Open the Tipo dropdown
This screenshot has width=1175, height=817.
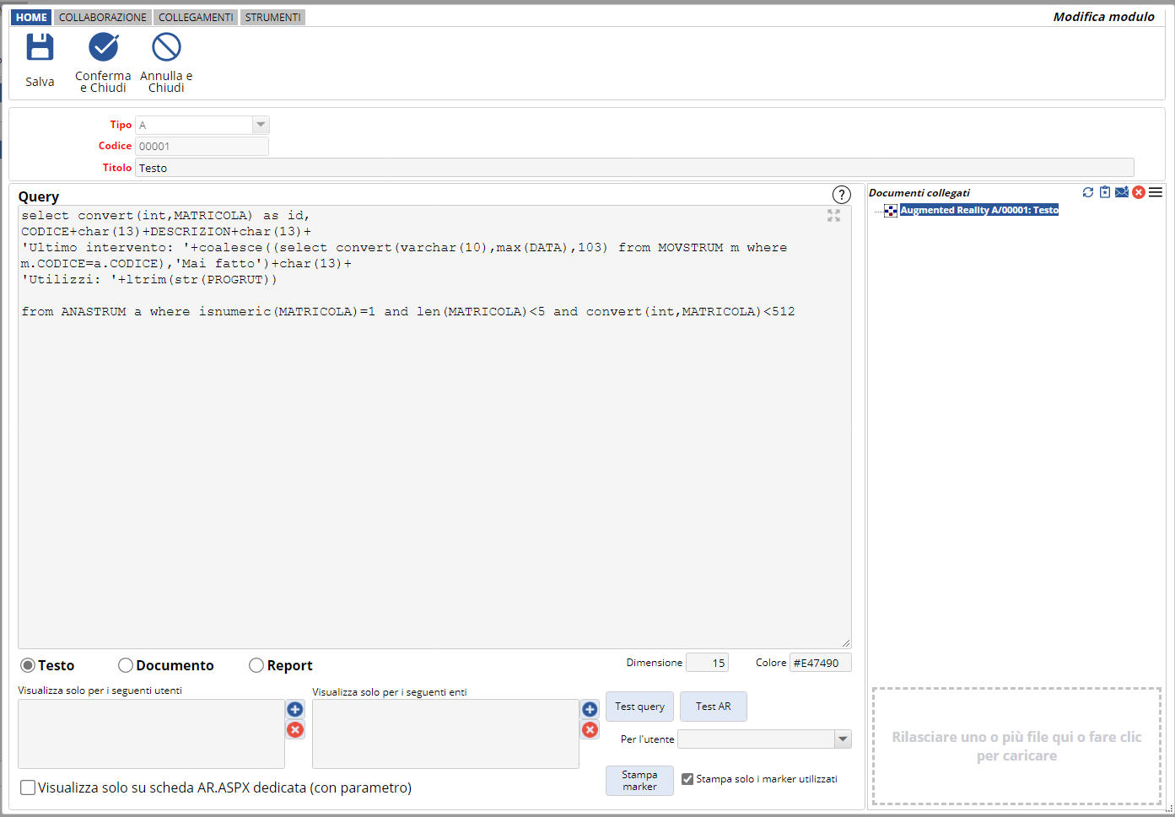click(261, 125)
